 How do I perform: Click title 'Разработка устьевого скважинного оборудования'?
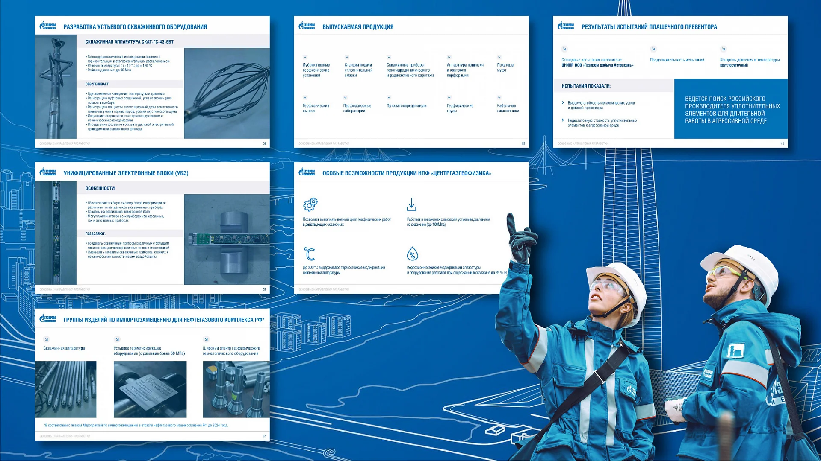point(135,26)
